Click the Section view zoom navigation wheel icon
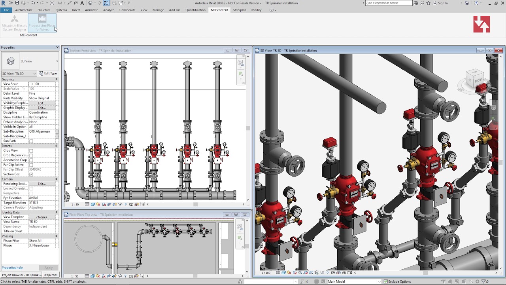 (240, 63)
